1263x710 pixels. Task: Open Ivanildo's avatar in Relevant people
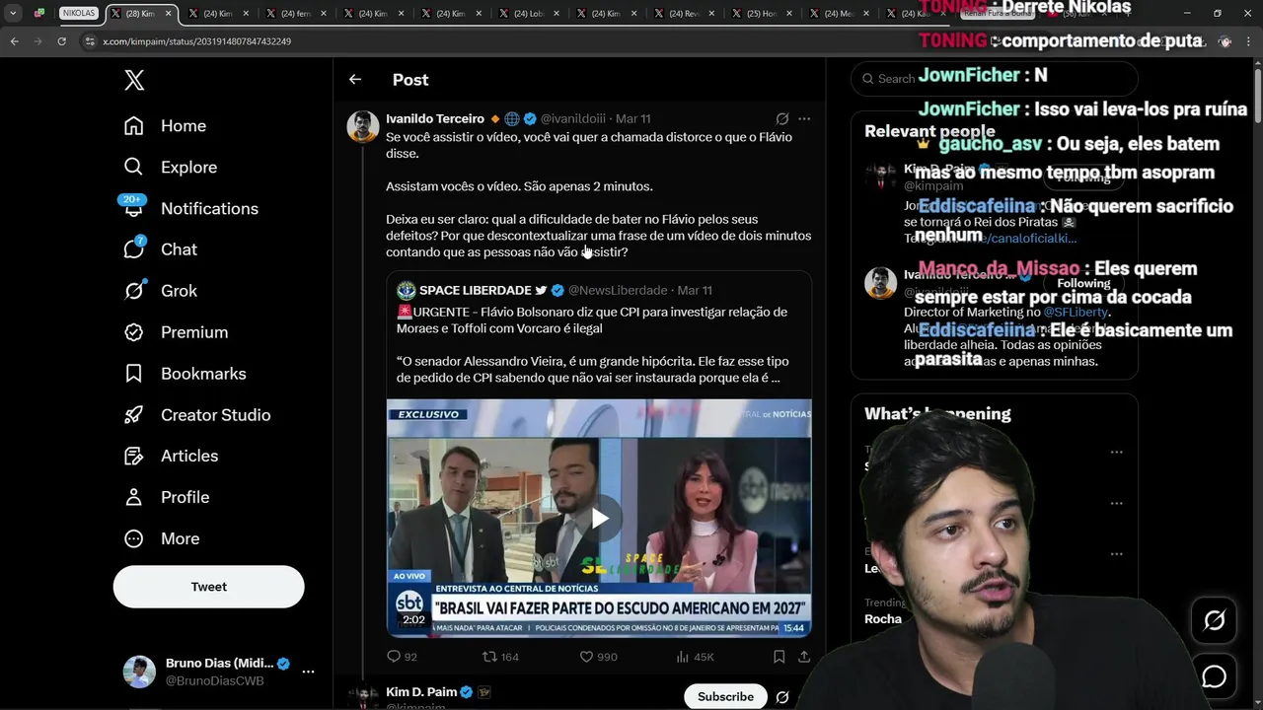tap(880, 283)
